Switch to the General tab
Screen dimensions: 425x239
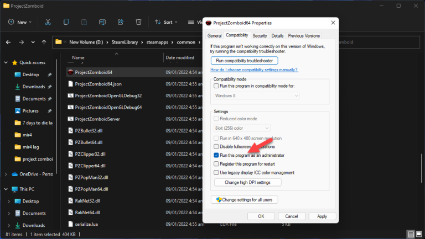coord(214,36)
